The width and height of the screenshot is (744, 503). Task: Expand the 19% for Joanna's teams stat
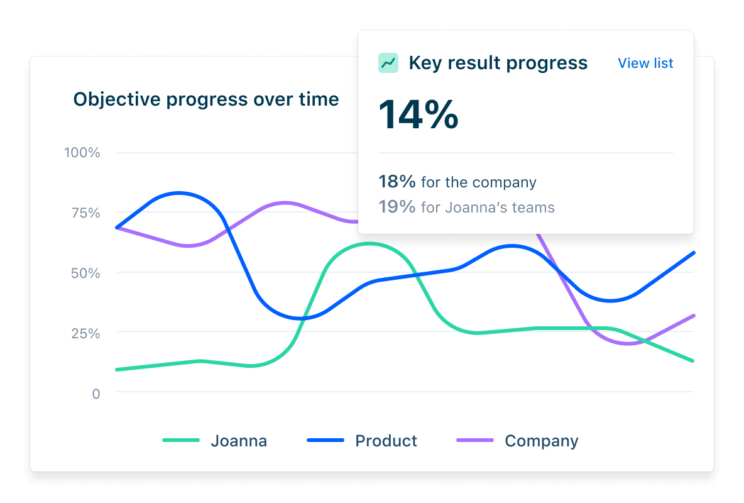(x=466, y=207)
